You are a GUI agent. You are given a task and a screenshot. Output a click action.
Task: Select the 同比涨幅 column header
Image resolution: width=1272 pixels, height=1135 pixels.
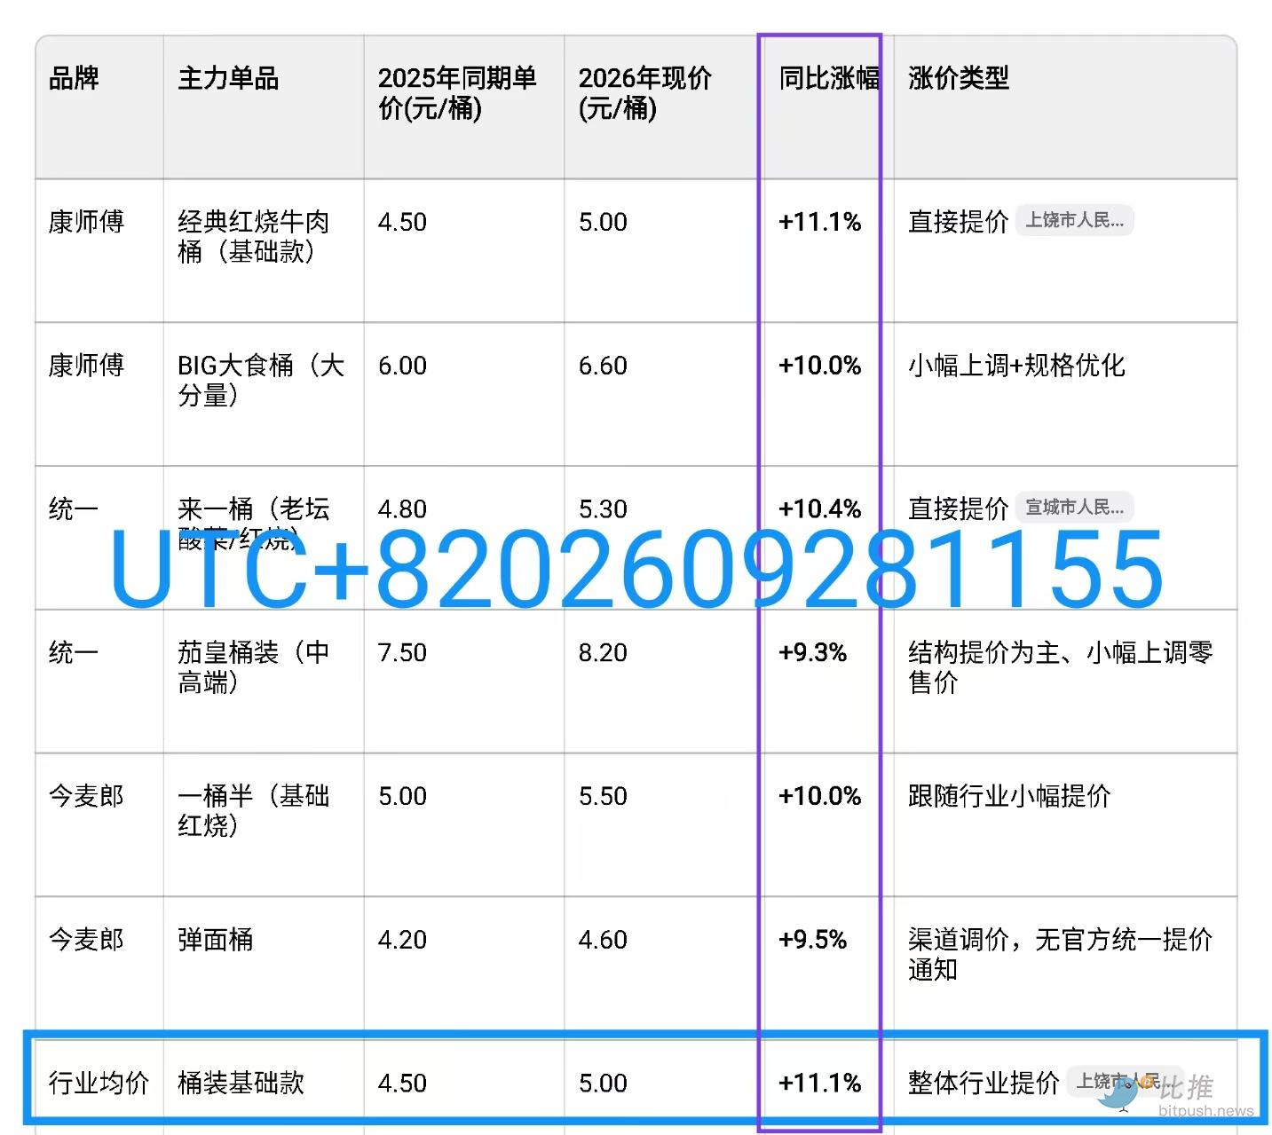[x=829, y=78]
